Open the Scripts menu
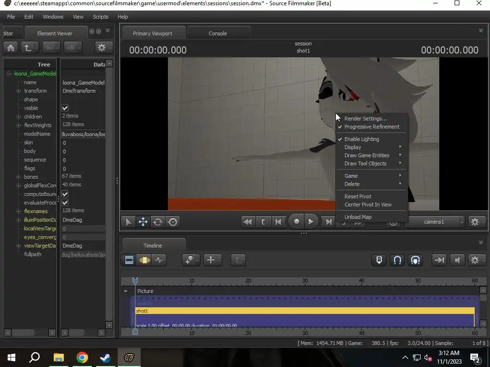This screenshot has width=490, height=367. tap(100, 17)
